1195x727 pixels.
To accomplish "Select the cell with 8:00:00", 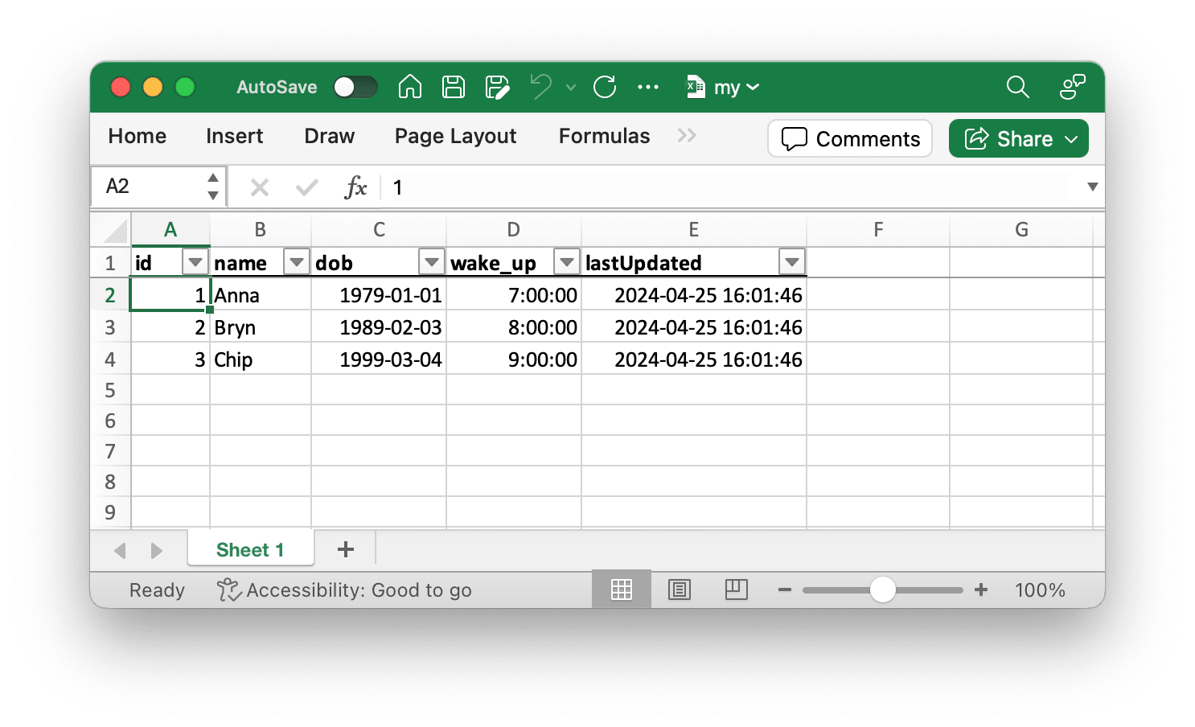I will click(x=514, y=327).
